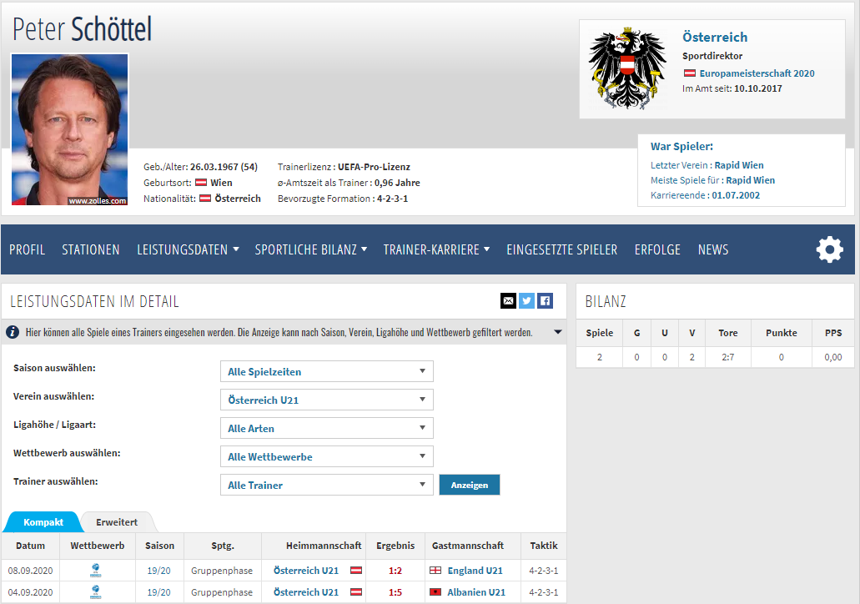Click the Anzeigen button
Viewport: 860px width, 604px height.
(470, 485)
